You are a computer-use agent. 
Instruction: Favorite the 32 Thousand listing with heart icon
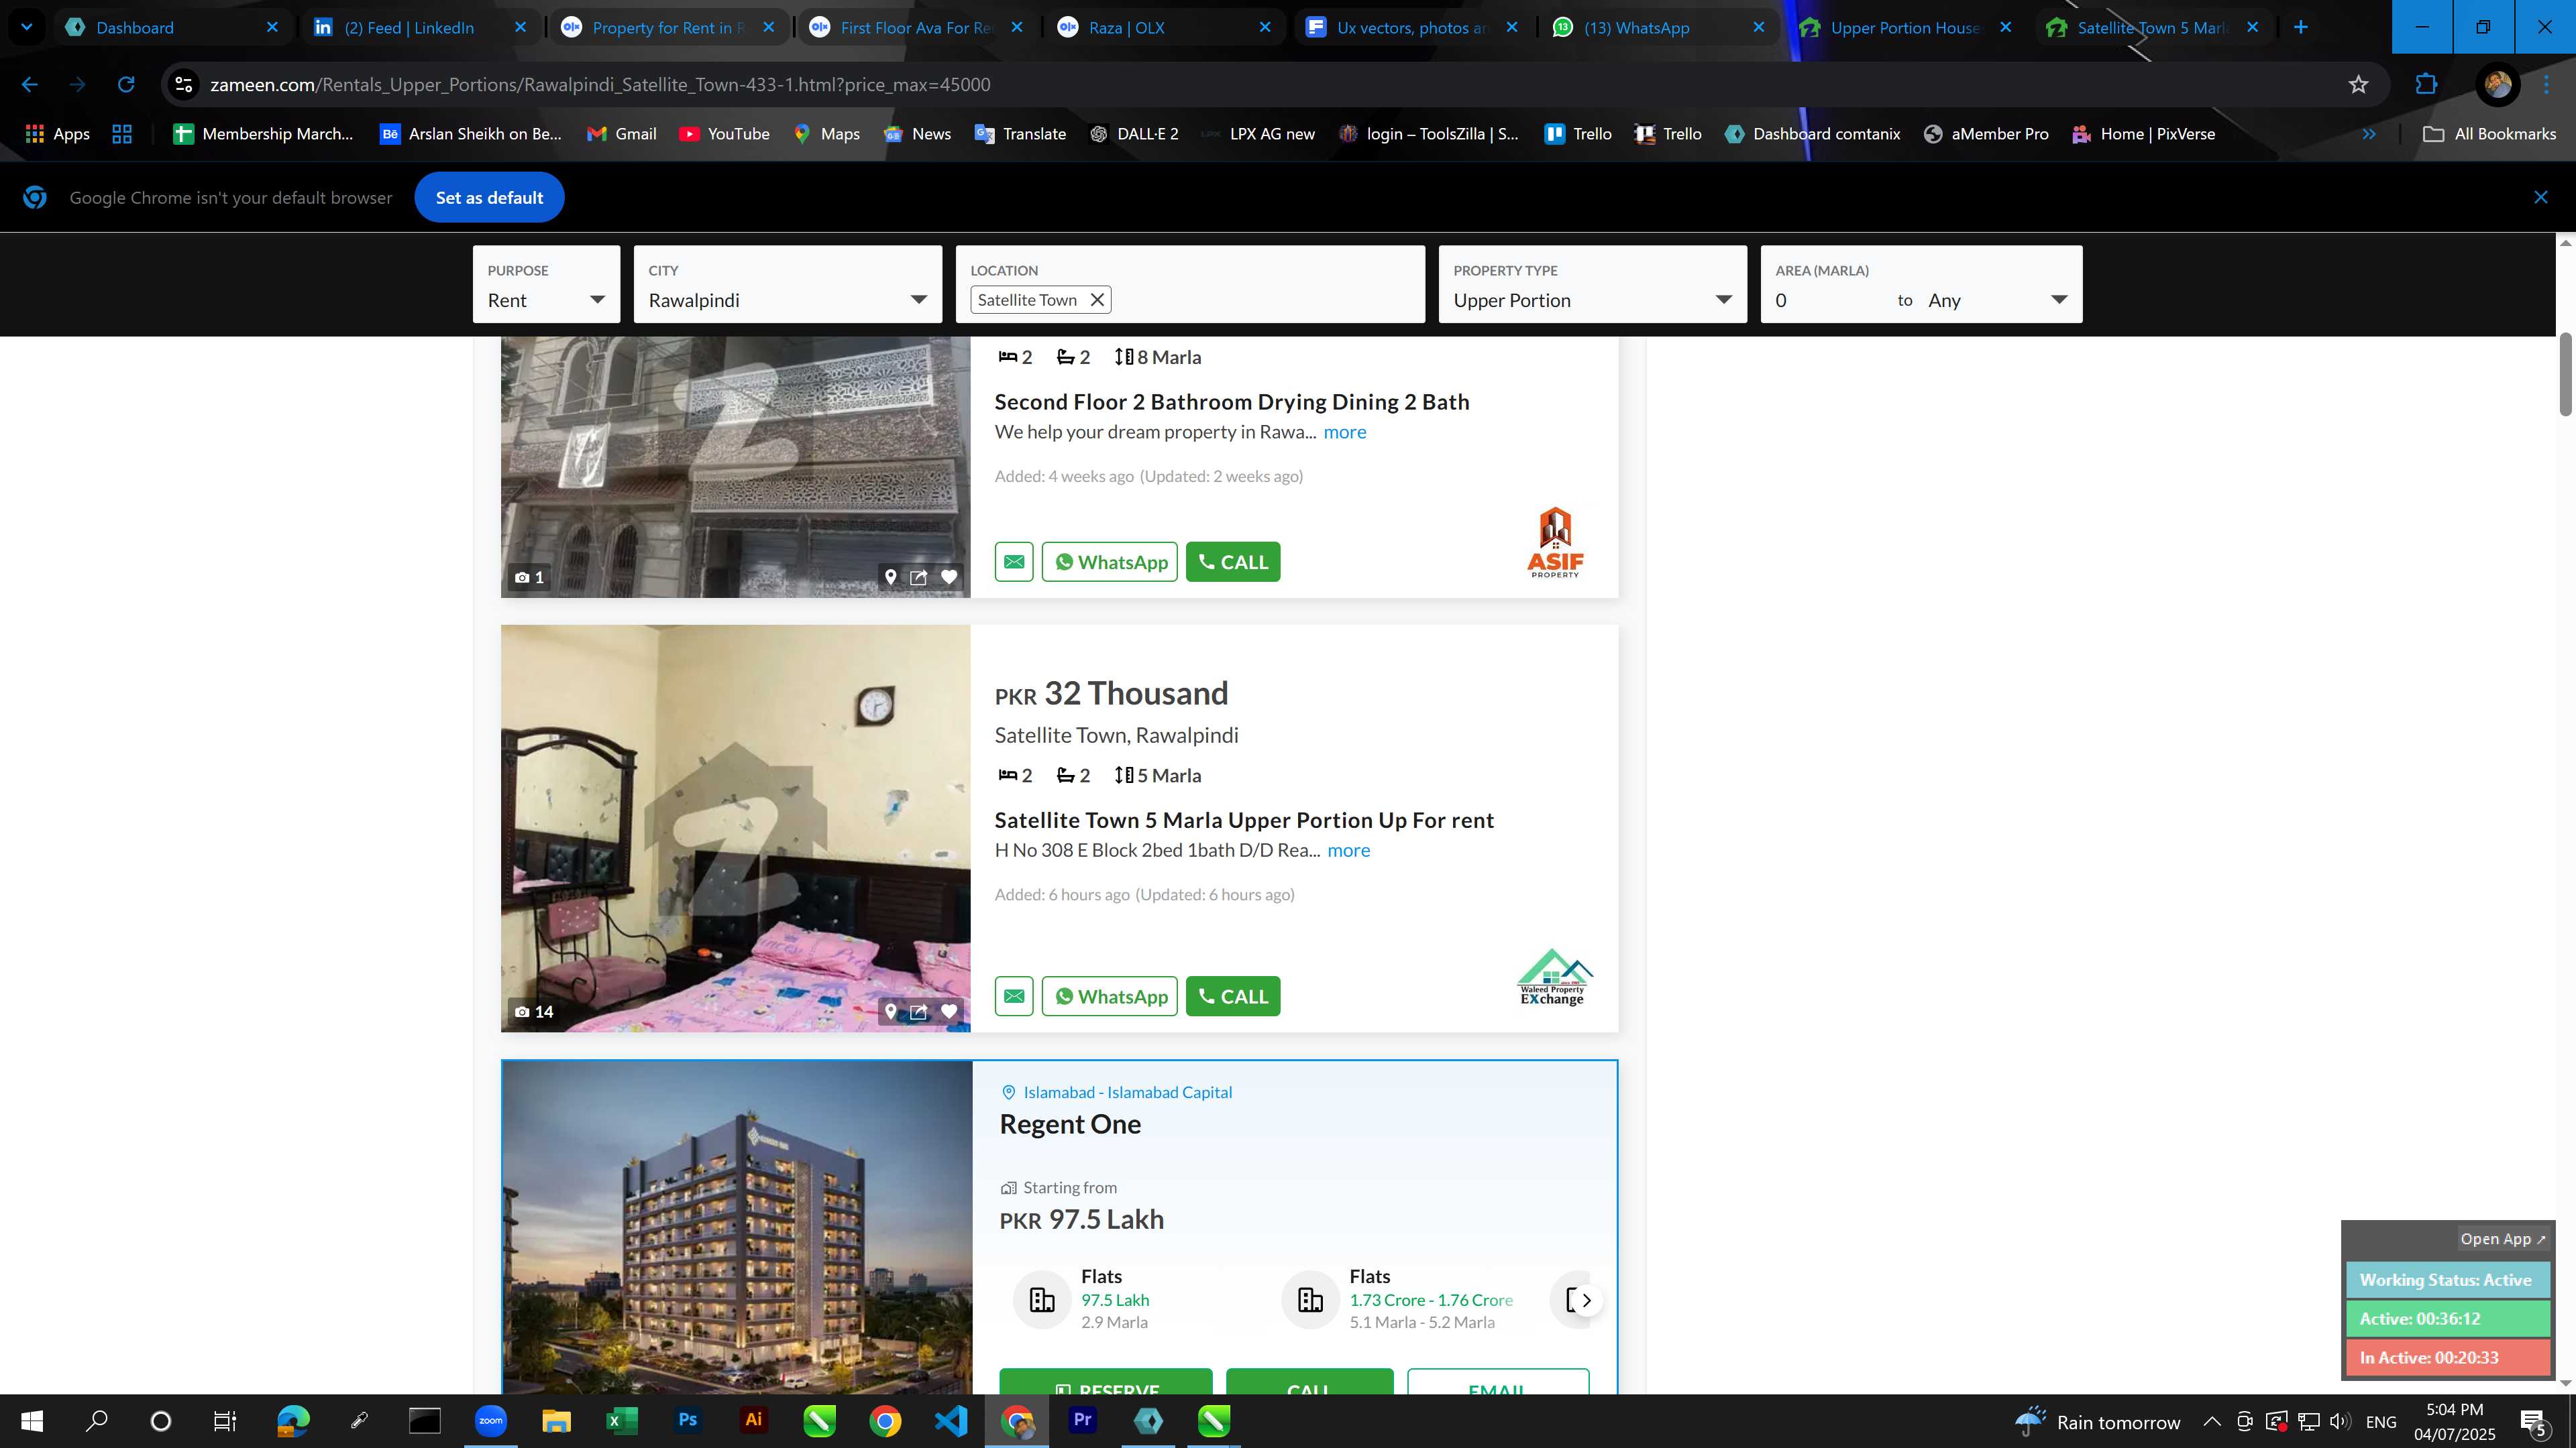pos(949,1012)
